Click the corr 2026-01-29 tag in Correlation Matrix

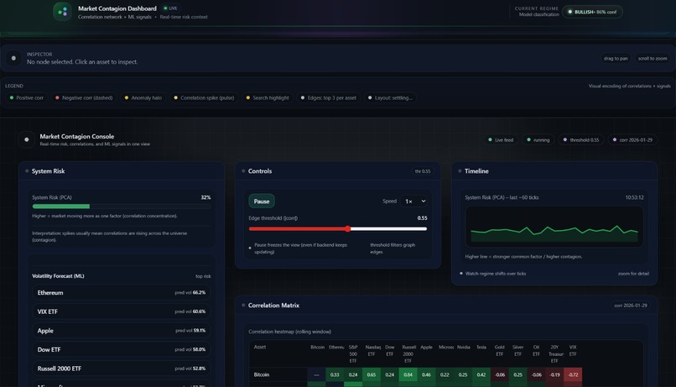click(631, 305)
